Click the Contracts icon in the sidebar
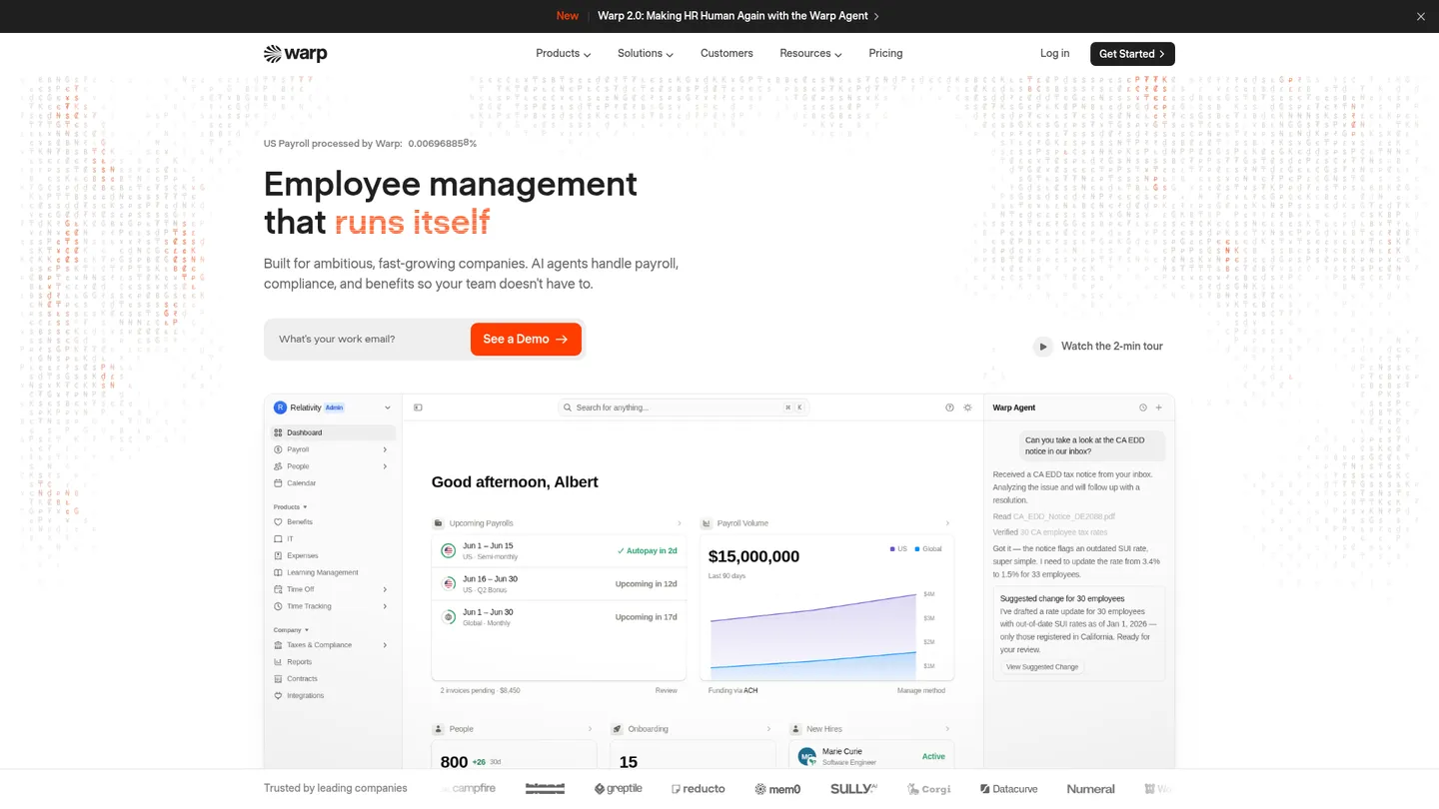 pyautogui.click(x=278, y=679)
